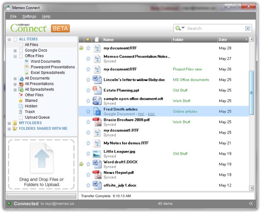Open Old Stuff folder link for Estate Planning.ppt
This screenshot has width=261, height=213.
coord(180,90)
